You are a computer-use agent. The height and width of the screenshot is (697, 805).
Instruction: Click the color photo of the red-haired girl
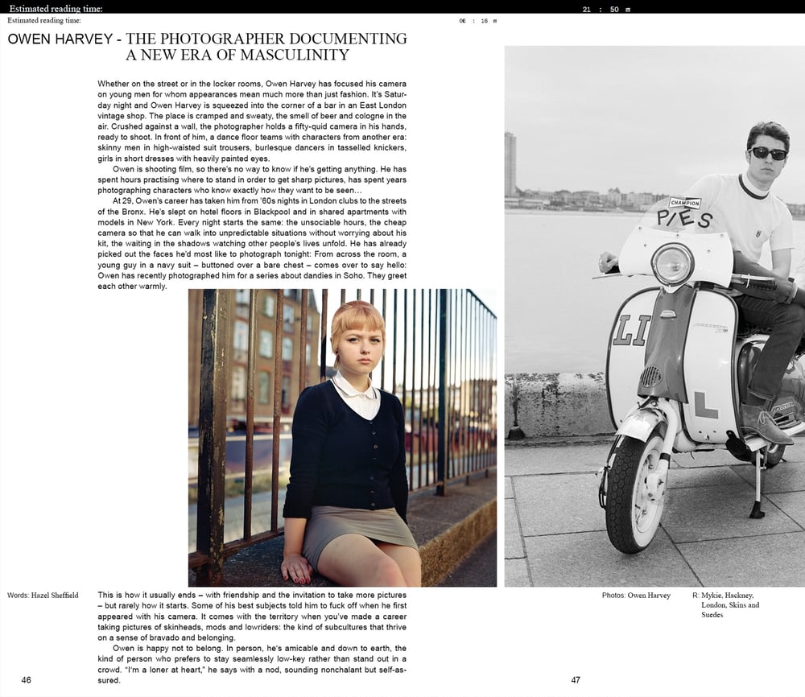342,438
